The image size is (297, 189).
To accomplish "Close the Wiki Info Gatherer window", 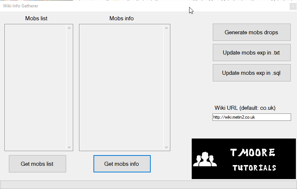I will (x=293, y=6).
